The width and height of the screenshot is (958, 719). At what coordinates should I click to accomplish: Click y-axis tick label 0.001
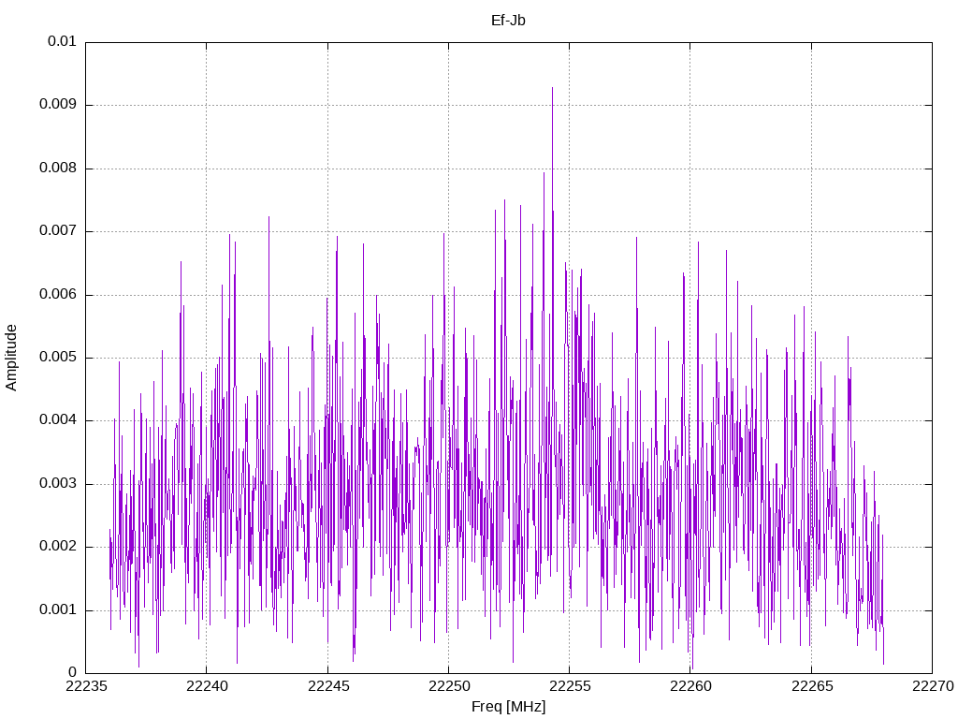tap(58, 610)
